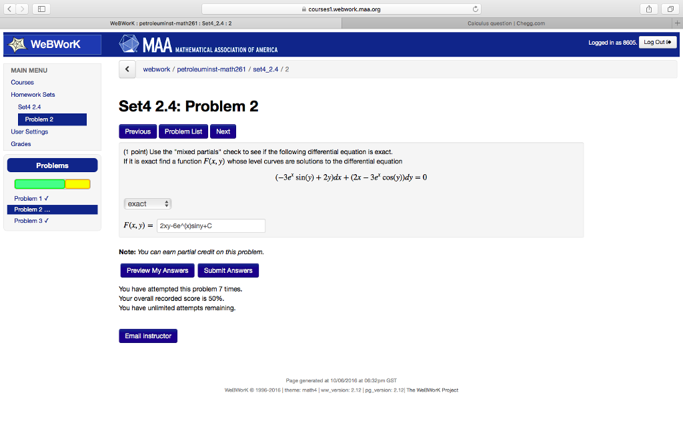The height and width of the screenshot is (427, 683).
Task: Open the exact answer dropdown
Action: pos(147,203)
